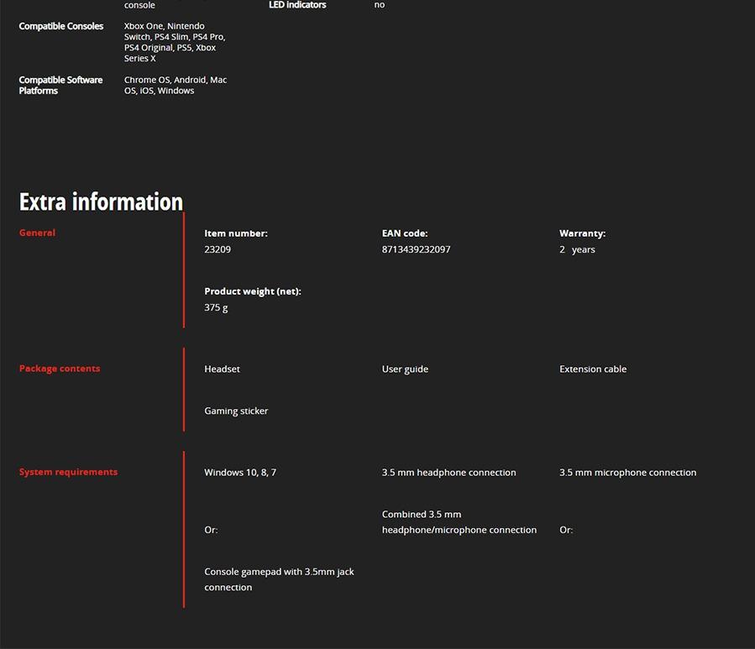Click the "Package contents" section label
Viewport: 755px width, 649px height.
click(60, 369)
